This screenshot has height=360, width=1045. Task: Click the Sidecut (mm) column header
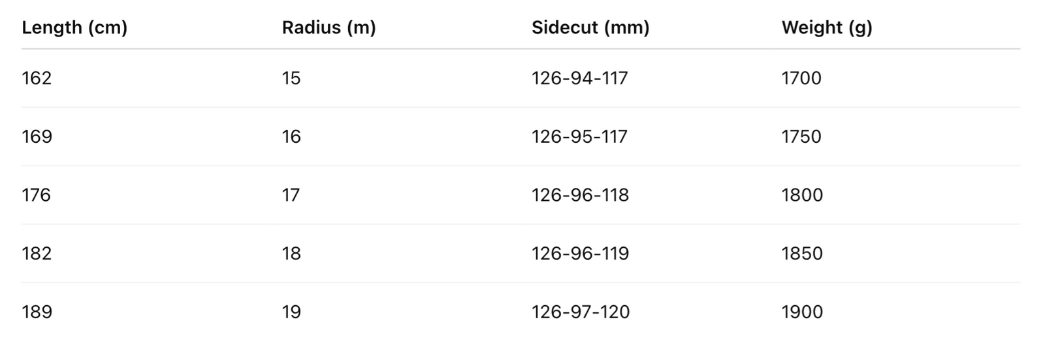click(x=590, y=27)
